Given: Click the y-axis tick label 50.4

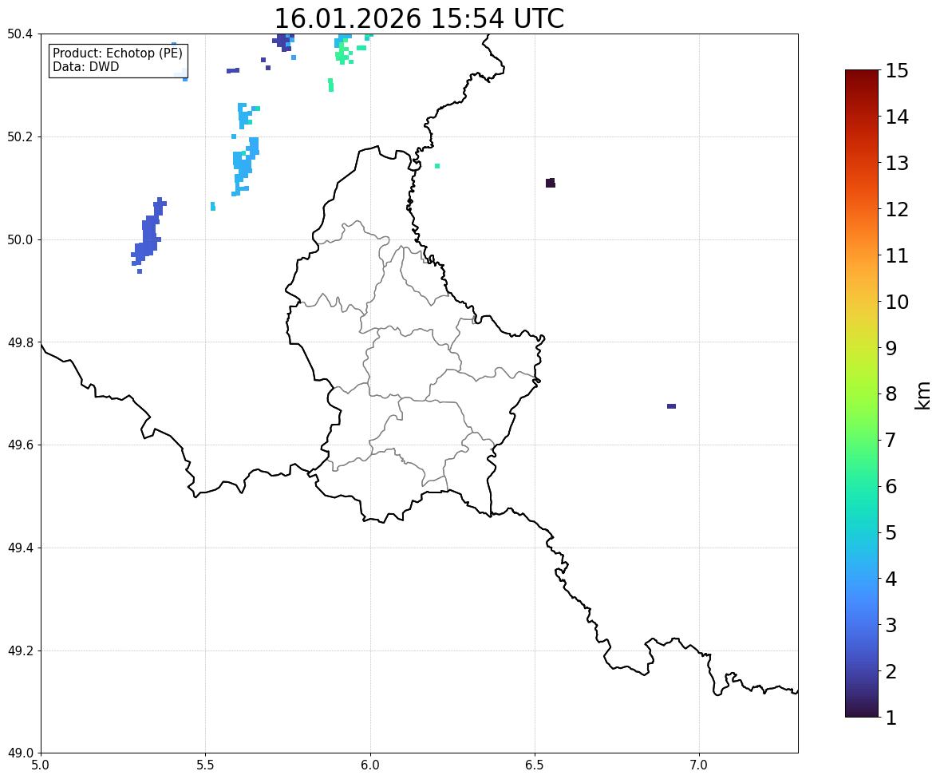Looking at the screenshot, I should (x=20, y=34).
